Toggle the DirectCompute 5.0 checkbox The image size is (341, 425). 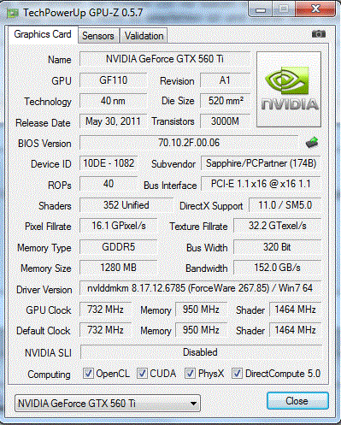pos(237,373)
